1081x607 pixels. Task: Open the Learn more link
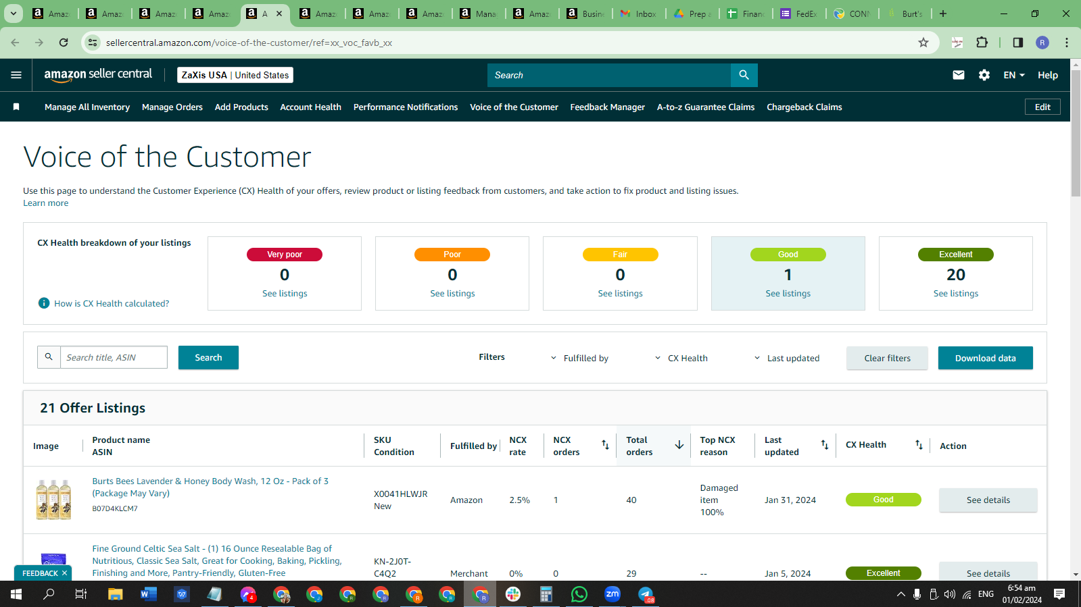tap(46, 203)
